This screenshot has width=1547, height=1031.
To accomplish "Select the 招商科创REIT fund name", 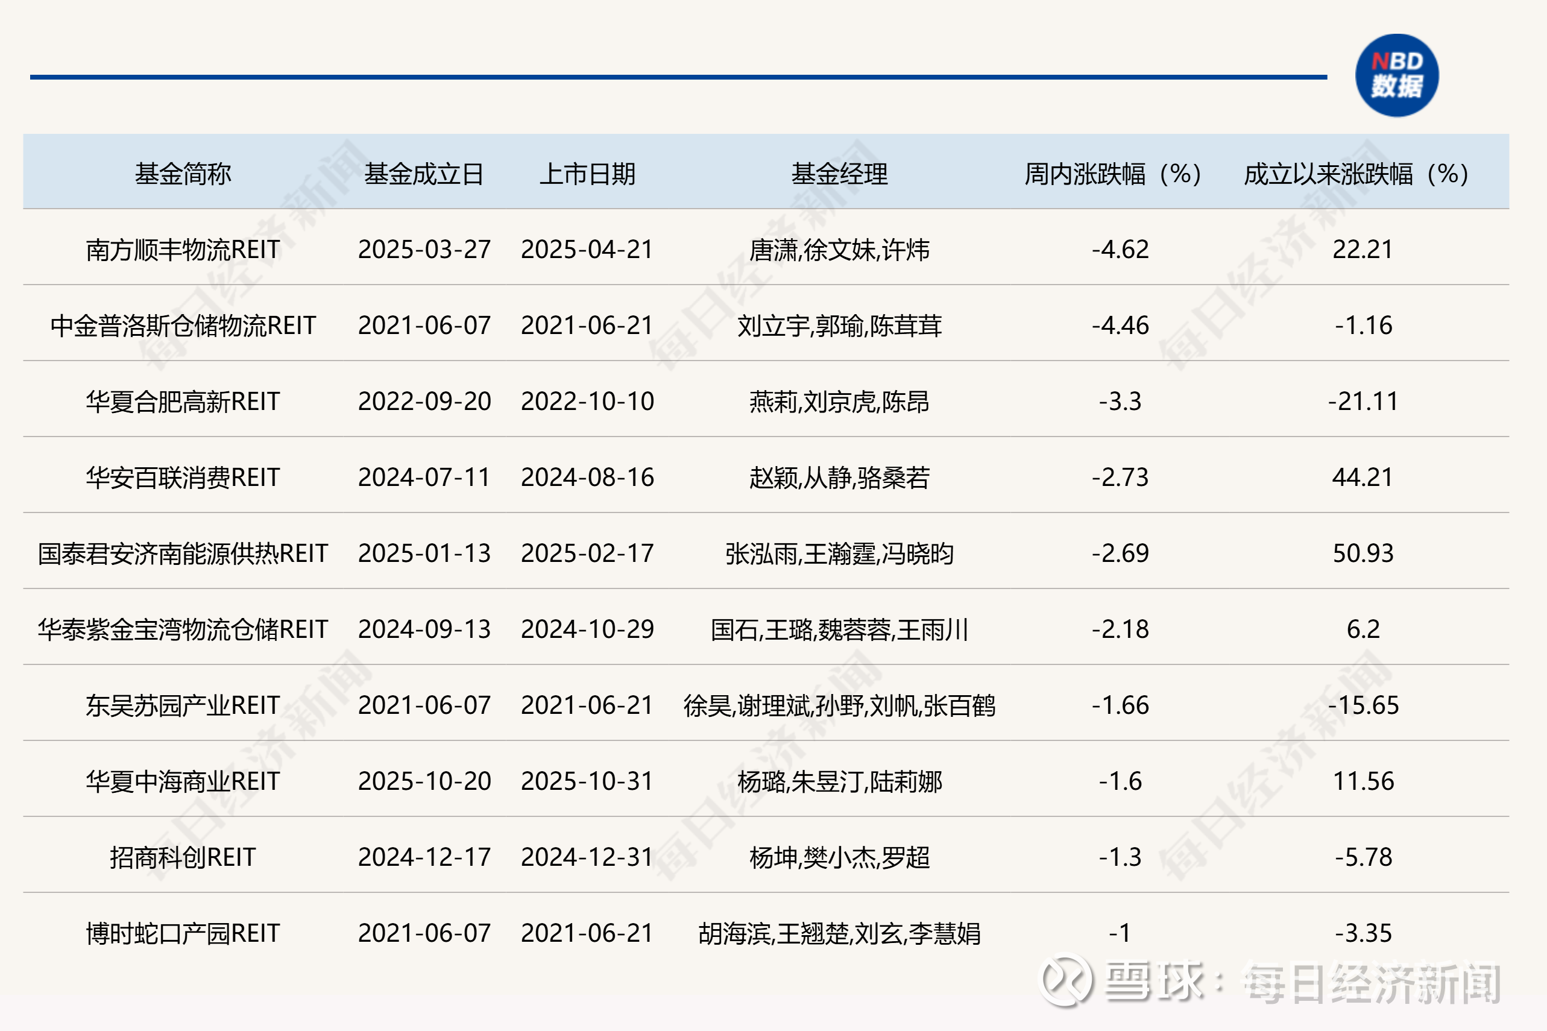I will (x=183, y=857).
